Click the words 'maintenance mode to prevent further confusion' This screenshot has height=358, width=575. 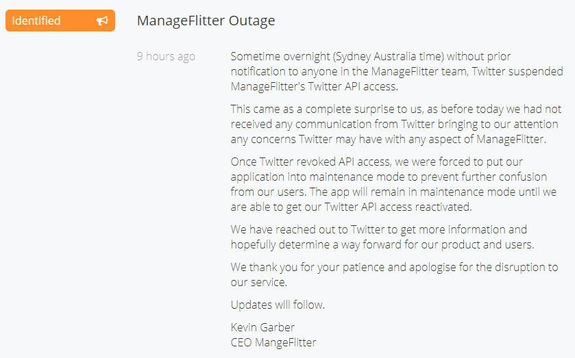[428, 177]
